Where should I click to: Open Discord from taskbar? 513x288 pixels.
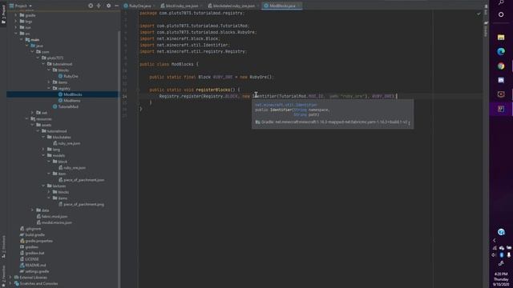click(x=501, y=80)
